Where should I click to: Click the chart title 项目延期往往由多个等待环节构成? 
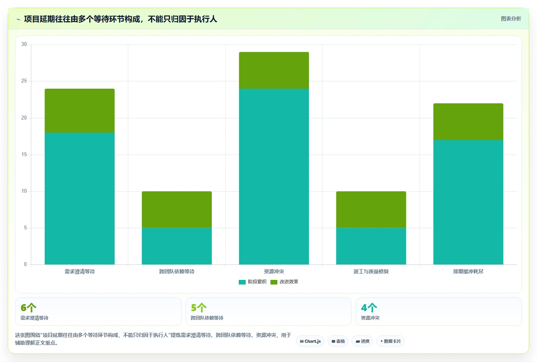click(121, 19)
